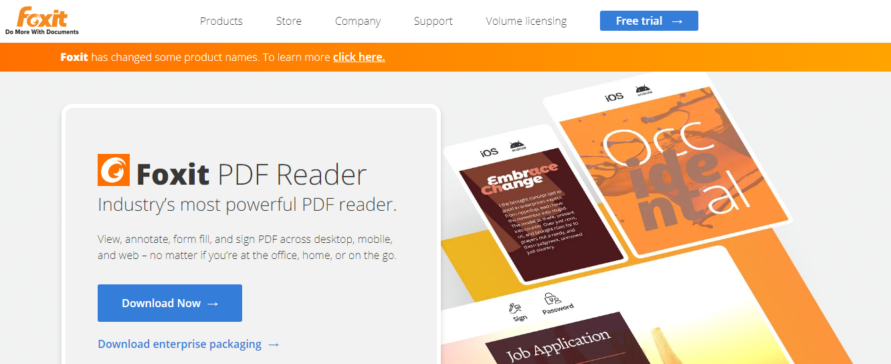Open the 'click here' product names link
Viewport: 891px width, 364px height.
(x=359, y=57)
